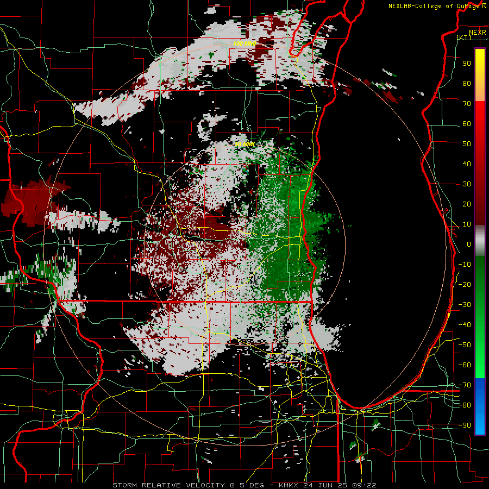Click the positive 30 scale label
This screenshot has width=489, height=489.
[467, 184]
